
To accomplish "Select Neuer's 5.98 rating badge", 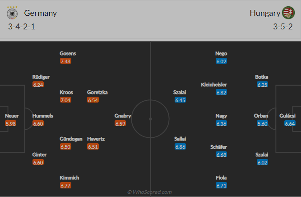I will [x=10, y=123].
